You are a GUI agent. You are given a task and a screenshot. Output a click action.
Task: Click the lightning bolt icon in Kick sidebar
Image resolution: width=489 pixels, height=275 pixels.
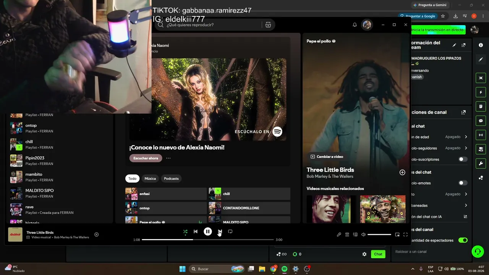(481, 92)
